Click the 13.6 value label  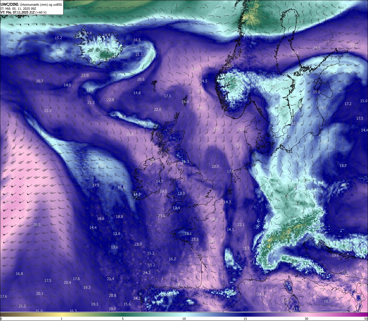[114, 247]
